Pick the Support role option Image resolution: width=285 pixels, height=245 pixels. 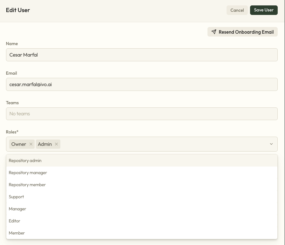click(x=17, y=197)
